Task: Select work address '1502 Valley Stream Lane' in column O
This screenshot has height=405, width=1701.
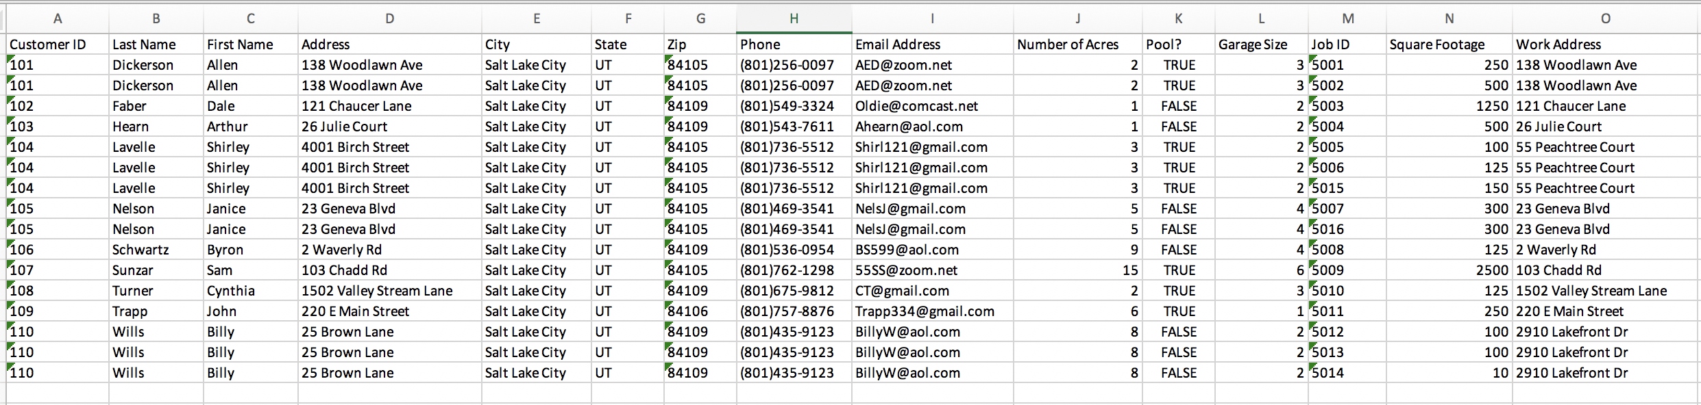Action: pos(1605,291)
